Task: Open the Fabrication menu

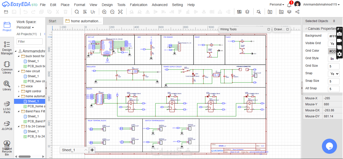Action: point(139,5)
